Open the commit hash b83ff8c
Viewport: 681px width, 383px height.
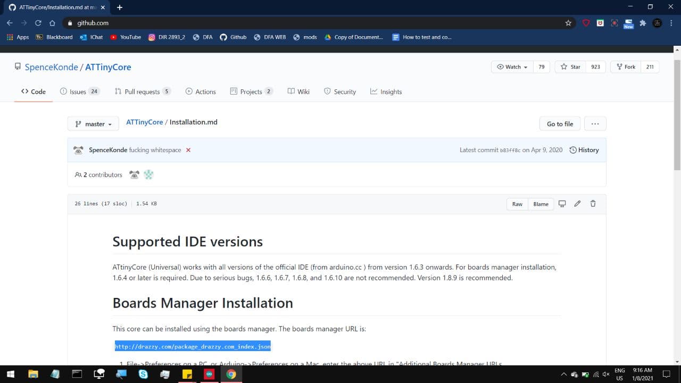coord(510,151)
